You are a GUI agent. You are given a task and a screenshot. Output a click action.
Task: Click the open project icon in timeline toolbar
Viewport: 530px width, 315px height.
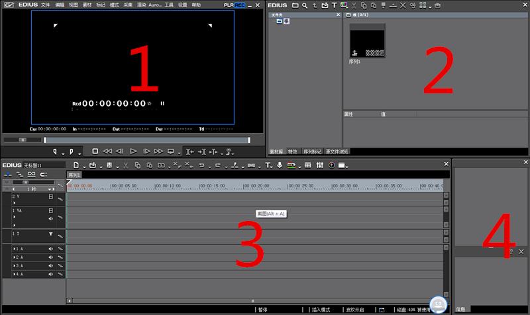[x=93, y=165]
